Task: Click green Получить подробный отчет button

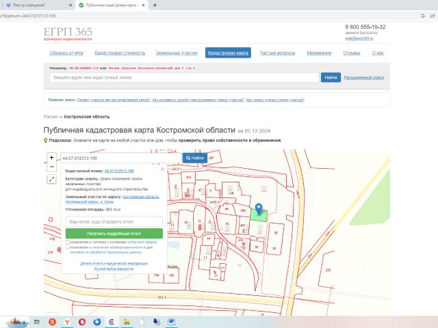Action: coord(114,234)
